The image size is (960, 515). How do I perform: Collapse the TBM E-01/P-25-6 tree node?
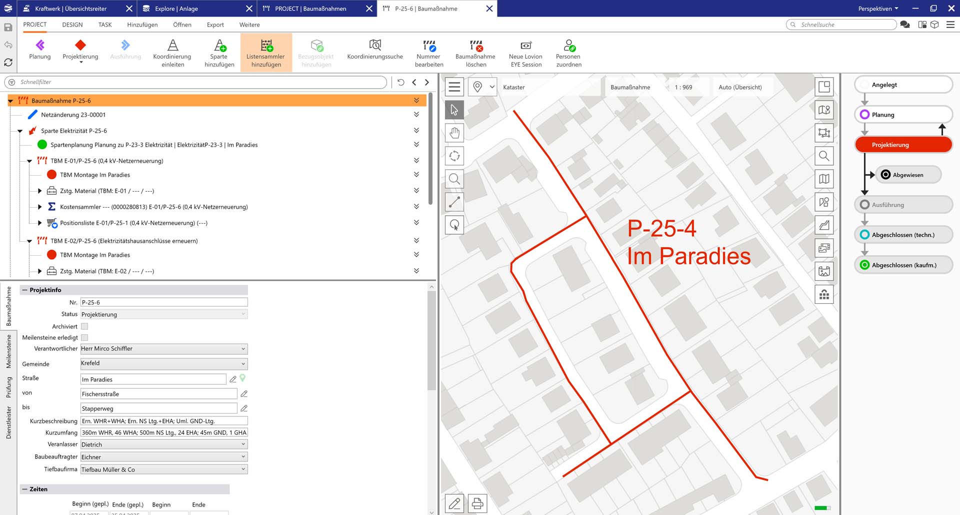[x=29, y=161]
